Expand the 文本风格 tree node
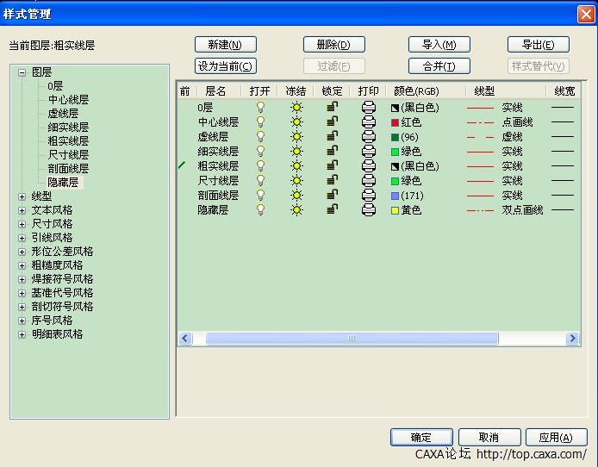598x467 pixels. [22, 210]
